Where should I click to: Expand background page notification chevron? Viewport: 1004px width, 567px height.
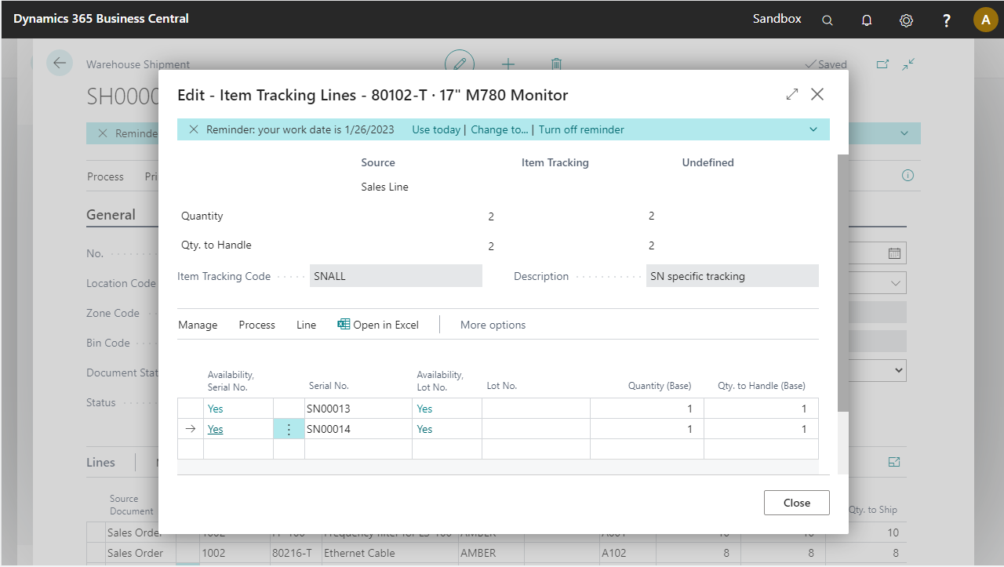904,133
